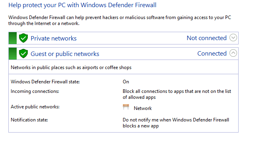This screenshot has height=154, width=266.
Task: Select the Notification state label
Action: click(29, 120)
